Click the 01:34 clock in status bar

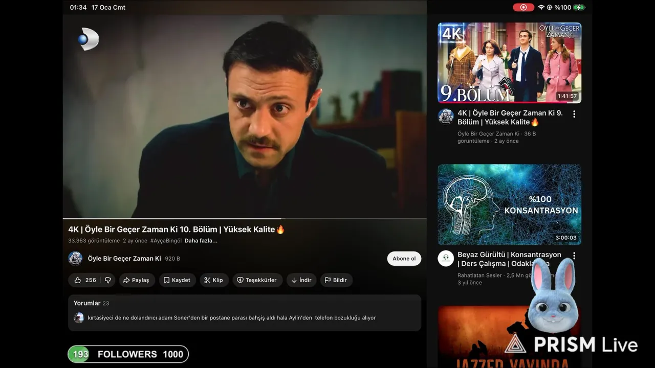[x=78, y=7]
